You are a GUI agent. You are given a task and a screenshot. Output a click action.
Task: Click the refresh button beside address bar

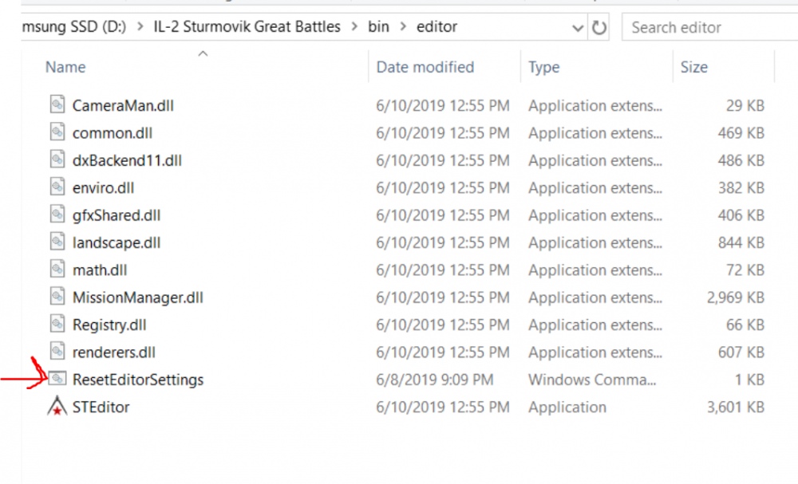point(598,28)
